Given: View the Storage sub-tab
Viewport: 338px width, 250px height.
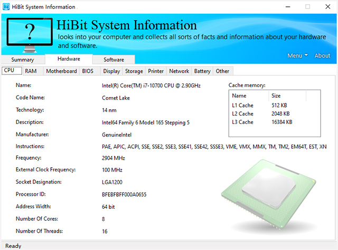Looking at the screenshot, I should tap(134, 71).
